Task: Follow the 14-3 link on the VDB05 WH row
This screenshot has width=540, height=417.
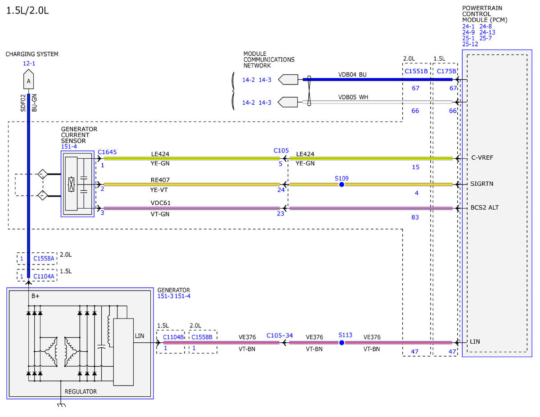Action: (x=265, y=103)
